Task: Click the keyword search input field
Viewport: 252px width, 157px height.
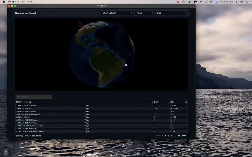Action: coord(34,96)
